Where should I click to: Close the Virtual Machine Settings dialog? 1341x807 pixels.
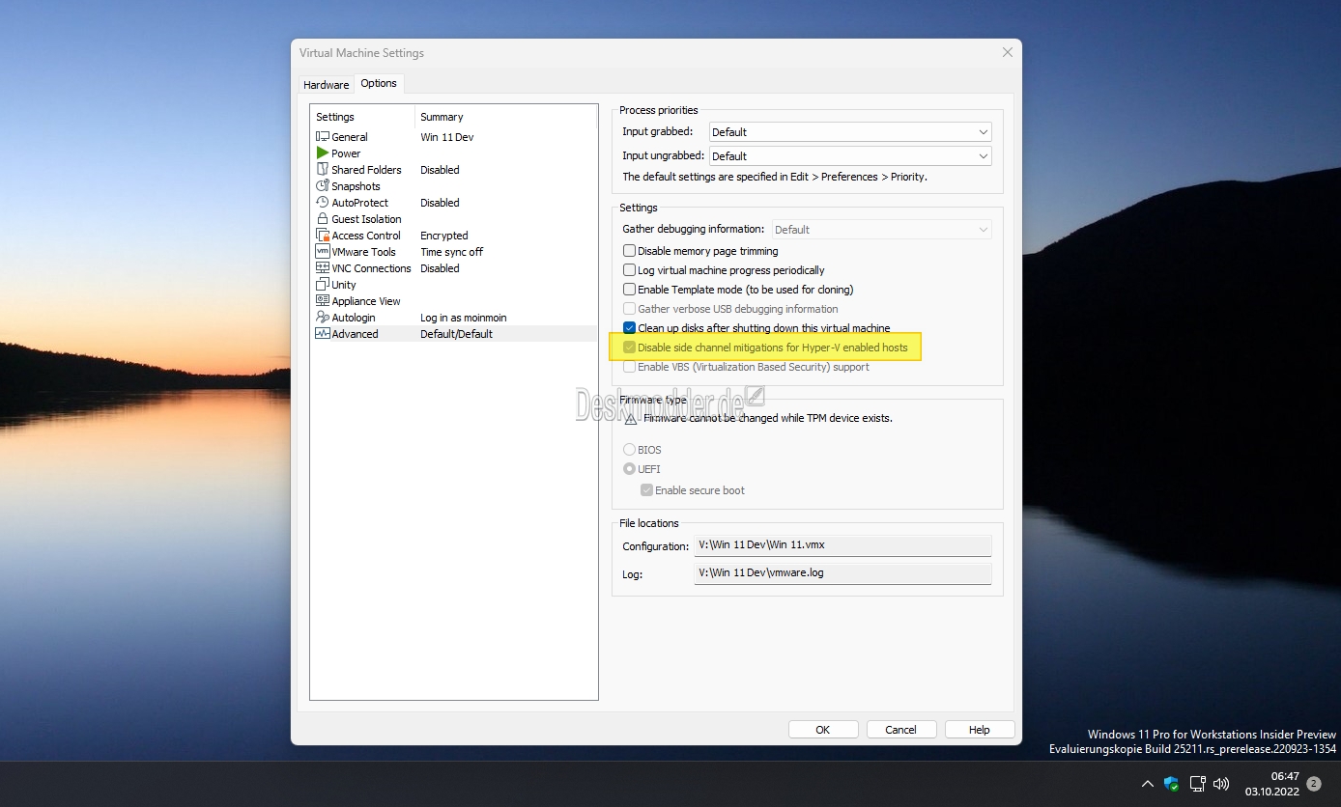tap(1007, 53)
